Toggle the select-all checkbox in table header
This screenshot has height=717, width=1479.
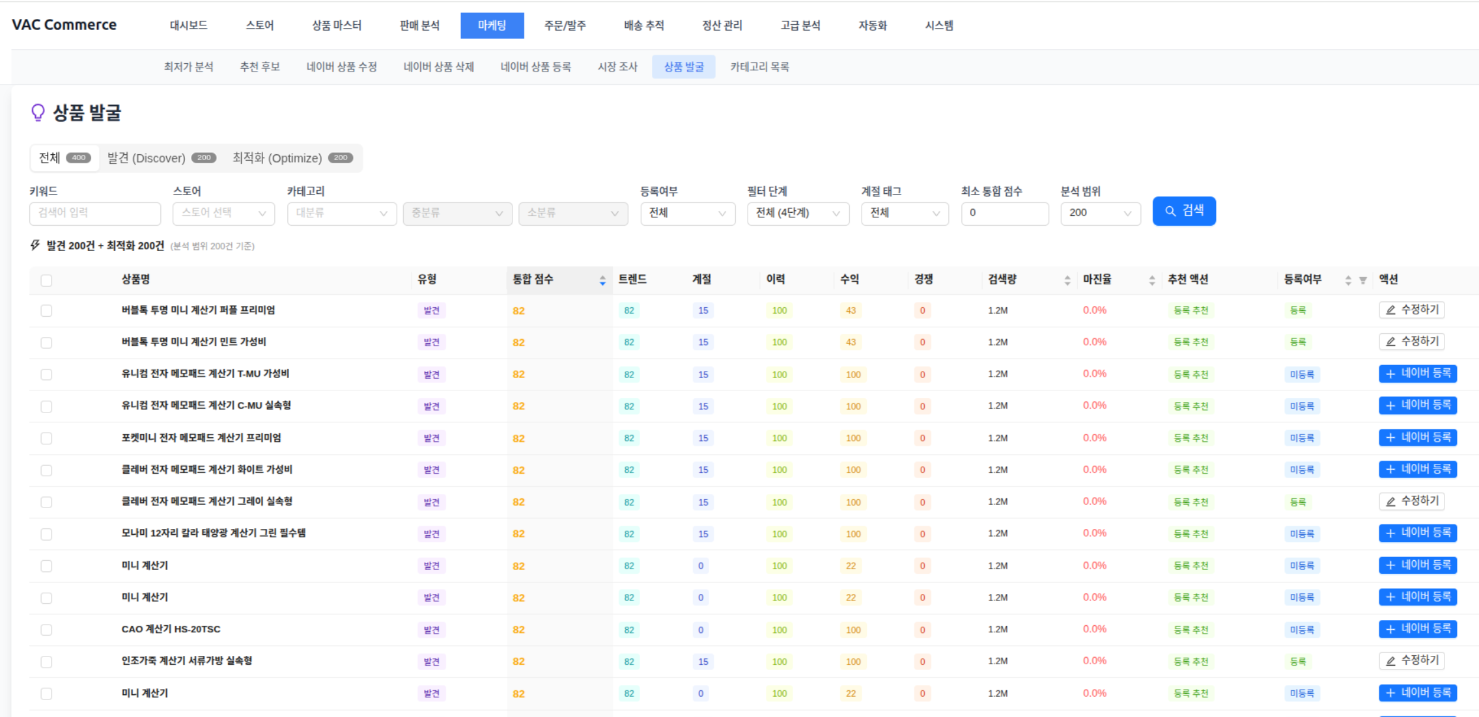(x=46, y=280)
